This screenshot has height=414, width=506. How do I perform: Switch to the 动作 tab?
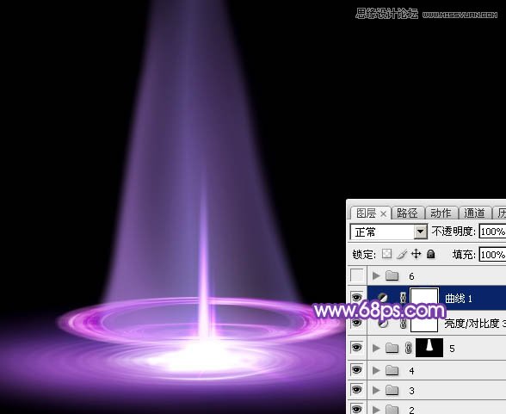[441, 213]
